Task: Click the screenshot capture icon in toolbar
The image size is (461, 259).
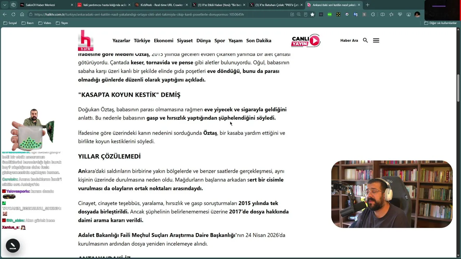Action: (408, 14)
